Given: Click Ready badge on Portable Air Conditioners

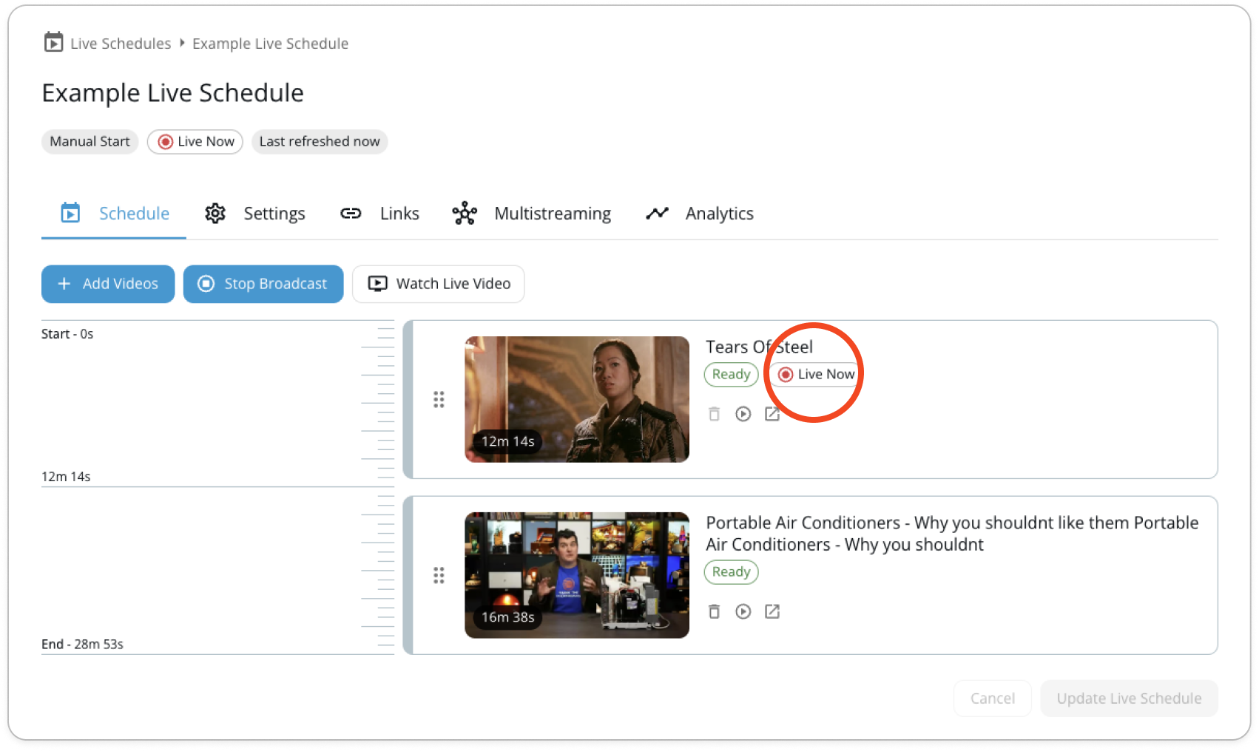Looking at the screenshot, I should (731, 571).
